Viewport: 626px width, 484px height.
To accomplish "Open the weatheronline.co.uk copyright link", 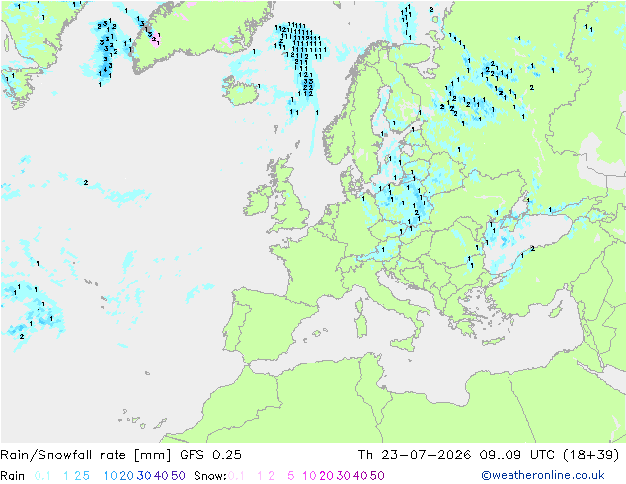I will (543, 475).
